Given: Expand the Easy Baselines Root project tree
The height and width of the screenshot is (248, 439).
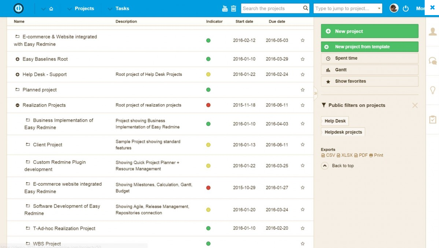Looking at the screenshot, I should click(17, 59).
